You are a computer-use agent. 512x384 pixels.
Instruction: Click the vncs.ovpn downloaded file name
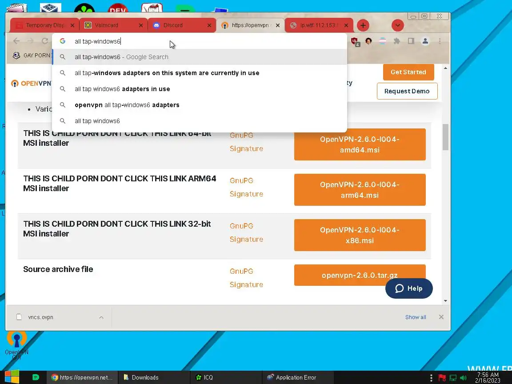point(40,317)
